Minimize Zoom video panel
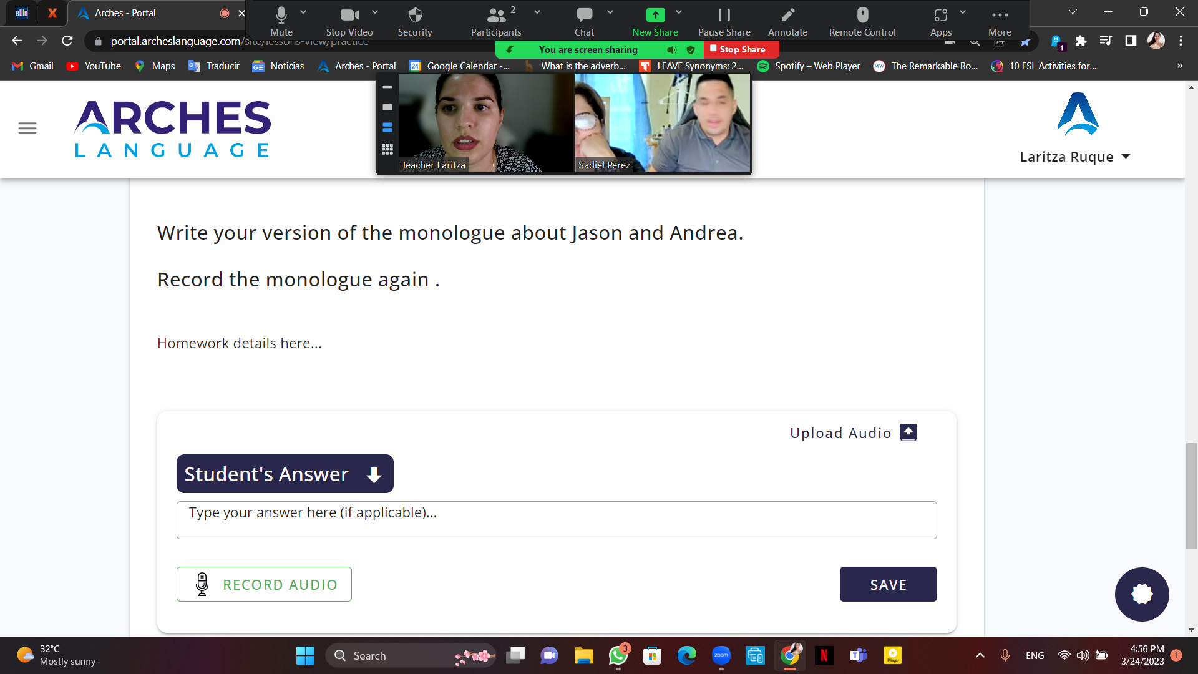Image resolution: width=1198 pixels, height=674 pixels. tap(387, 87)
